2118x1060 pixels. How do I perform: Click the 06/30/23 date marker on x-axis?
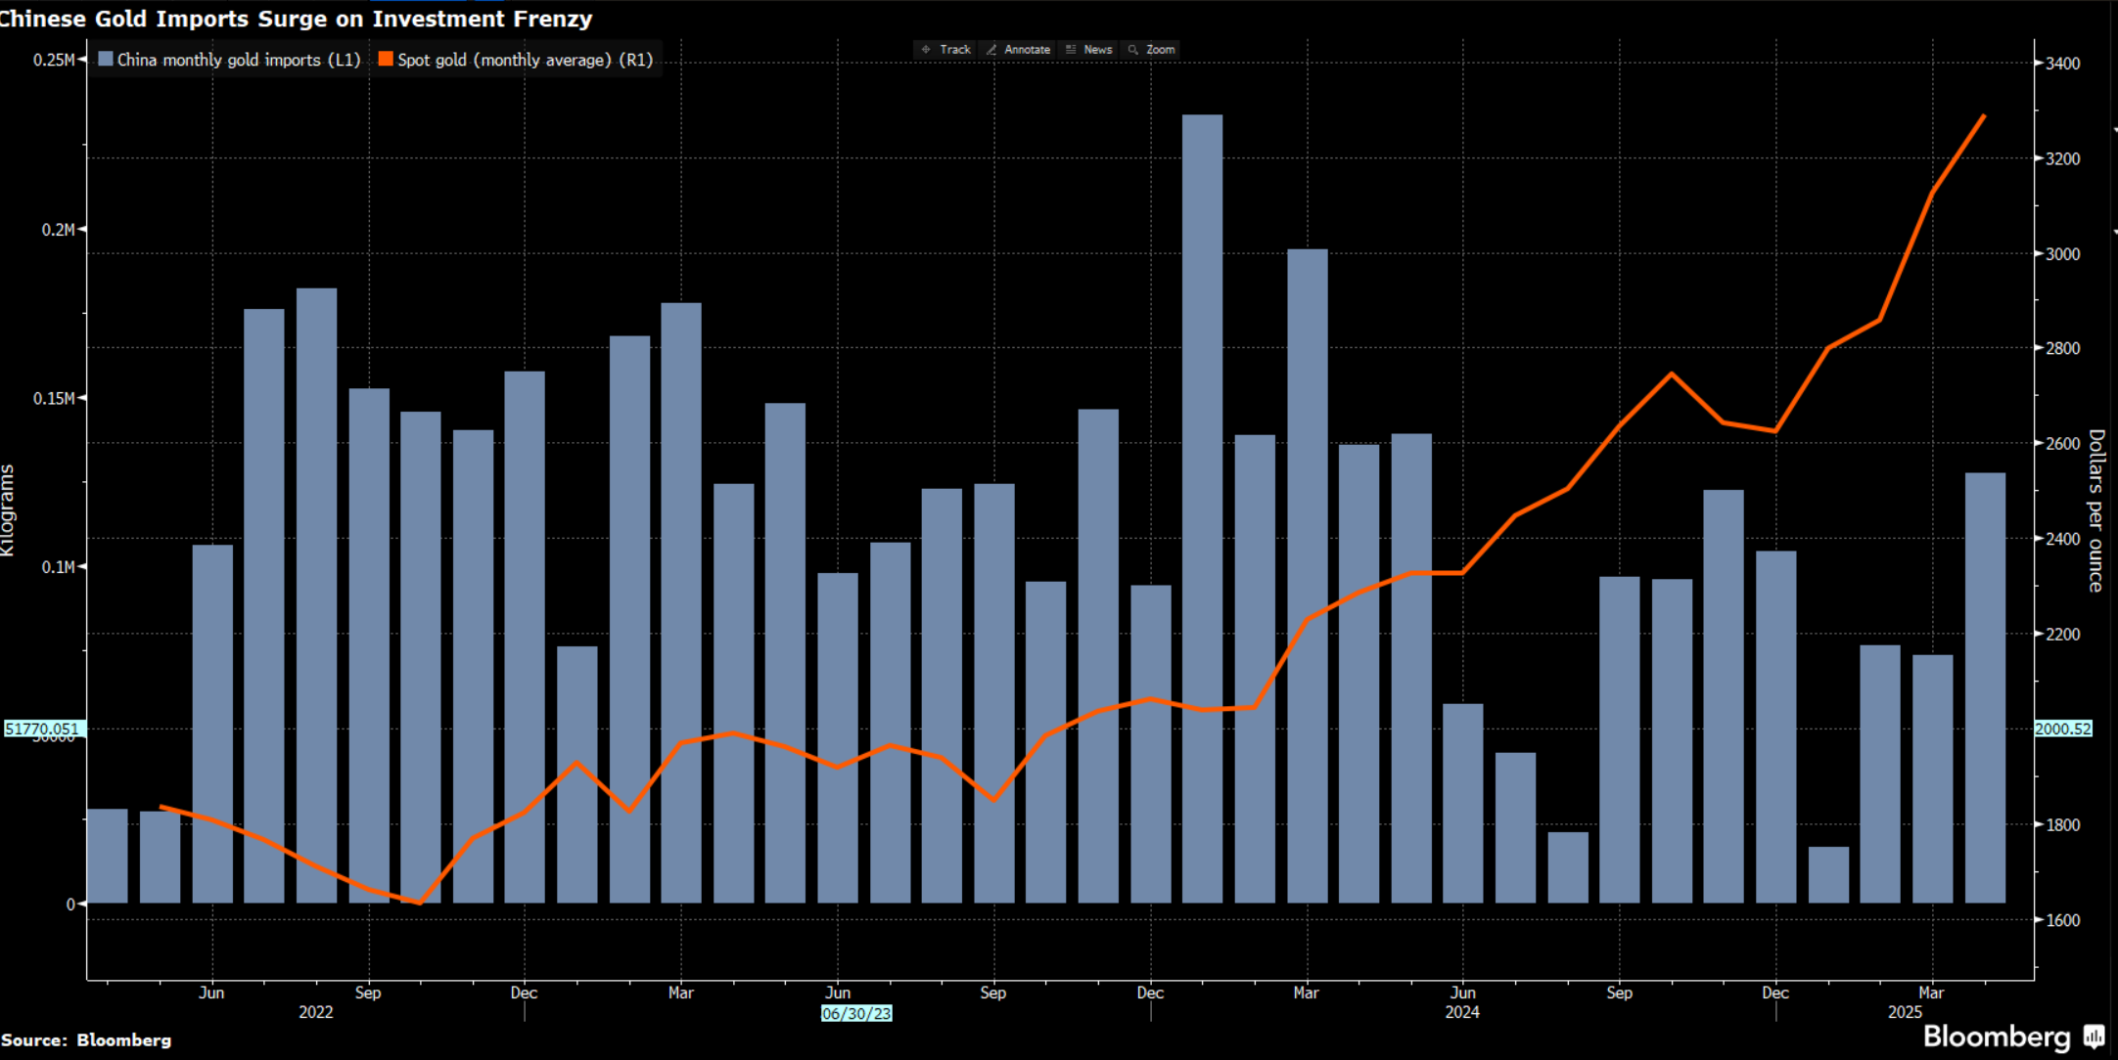tap(856, 1013)
